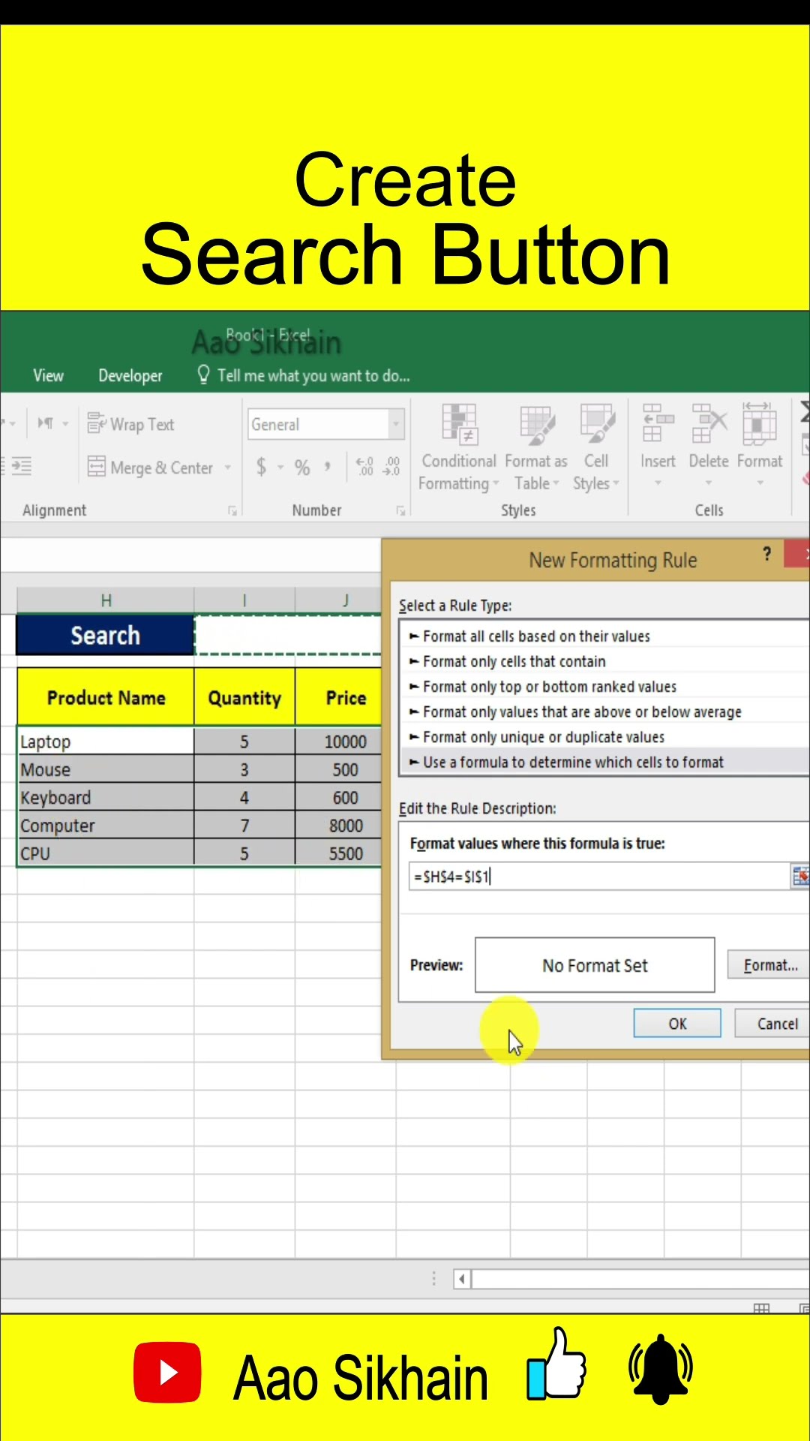Click Merge & Center button
810x1441 pixels.
pyautogui.click(x=151, y=468)
